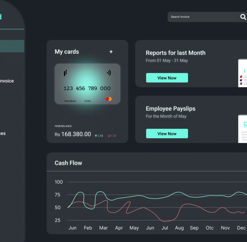247x242 pixels.
Task: Click the Rs 168.380.00 balance amount
Action: tap(73, 134)
